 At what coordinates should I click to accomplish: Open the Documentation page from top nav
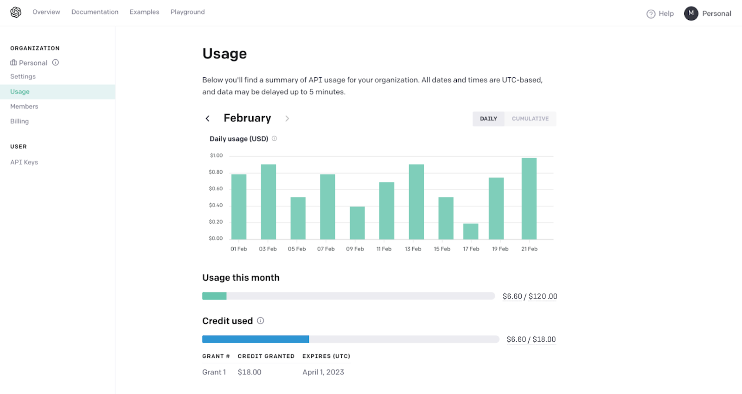tap(95, 12)
